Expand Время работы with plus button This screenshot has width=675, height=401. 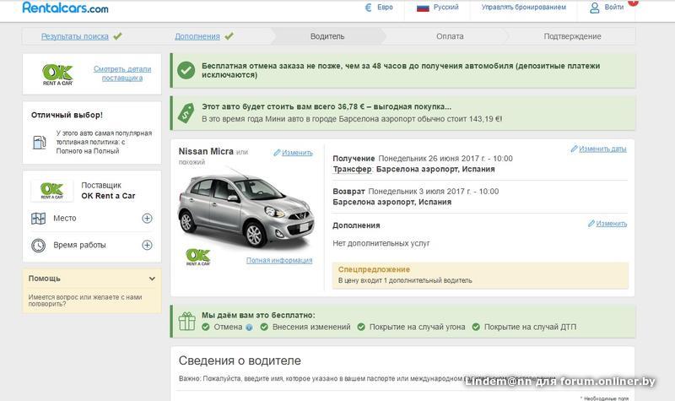click(147, 245)
